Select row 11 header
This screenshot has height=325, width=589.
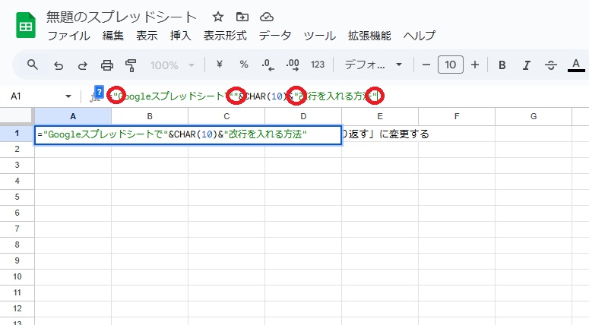(17, 292)
